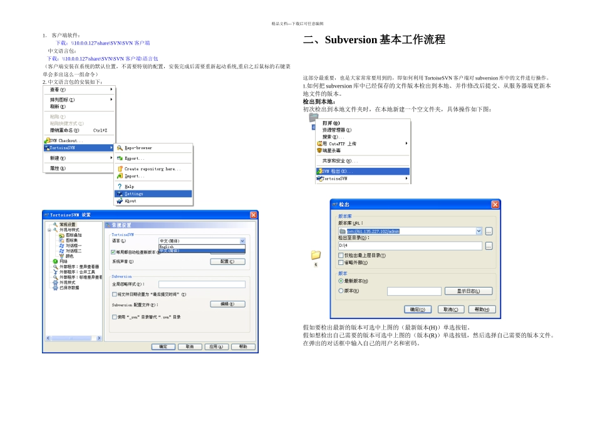Select 资源管理器 menu entry
Screen dimensions: 595x421
363,130
